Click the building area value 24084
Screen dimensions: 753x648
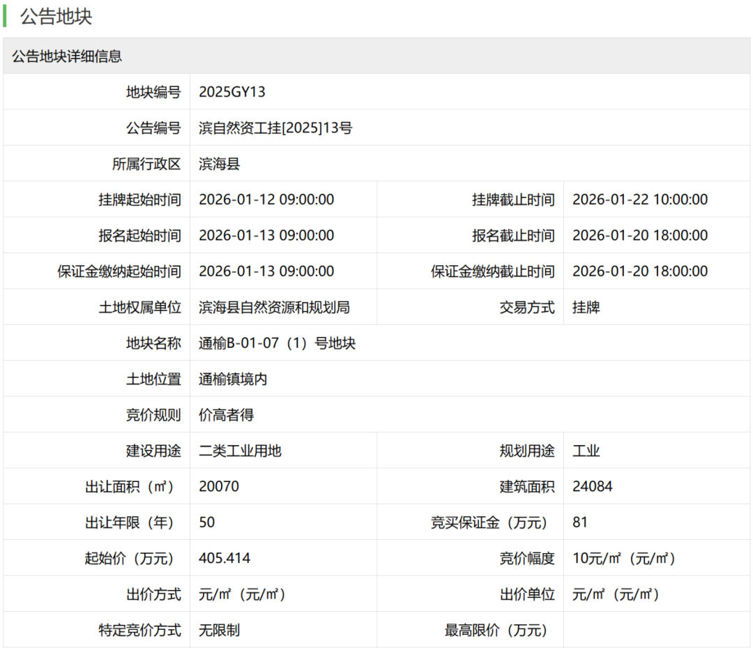pos(592,487)
